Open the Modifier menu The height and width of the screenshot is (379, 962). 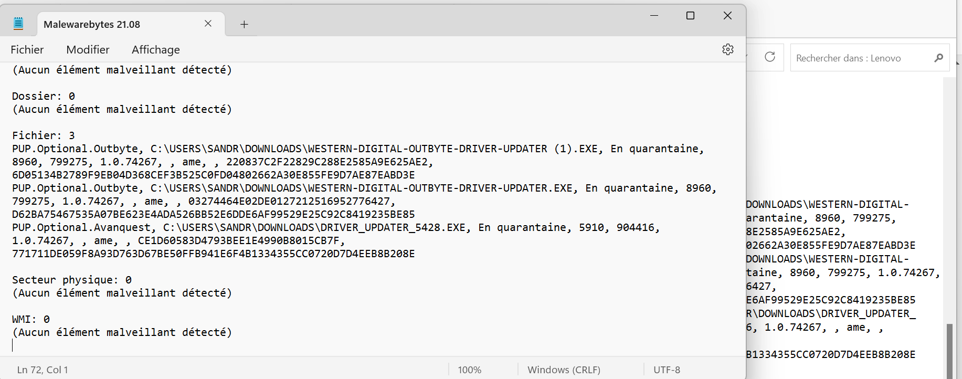tap(88, 50)
